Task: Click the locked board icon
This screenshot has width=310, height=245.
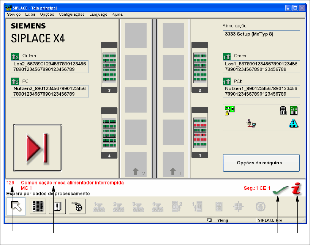Action: coord(229,110)
